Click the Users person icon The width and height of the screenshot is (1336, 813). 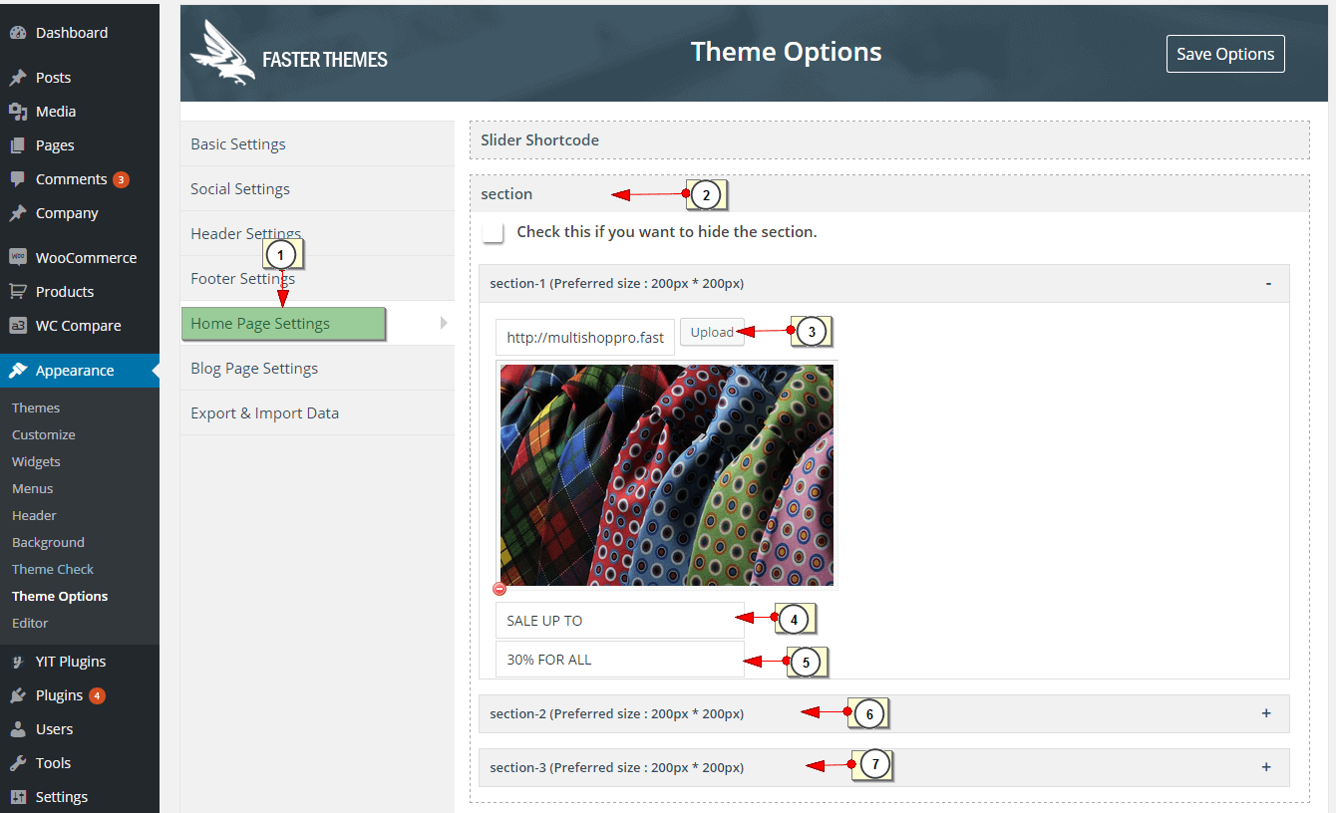point(18,729)
